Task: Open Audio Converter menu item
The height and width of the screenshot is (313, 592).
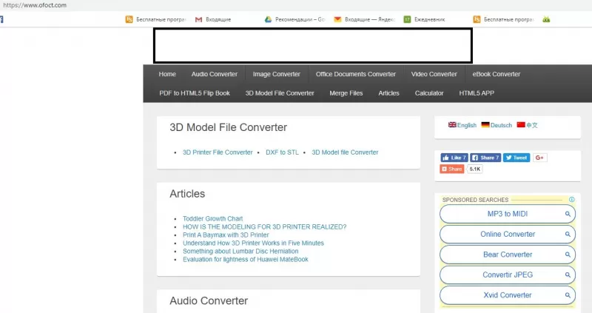Action: [215, 74]
